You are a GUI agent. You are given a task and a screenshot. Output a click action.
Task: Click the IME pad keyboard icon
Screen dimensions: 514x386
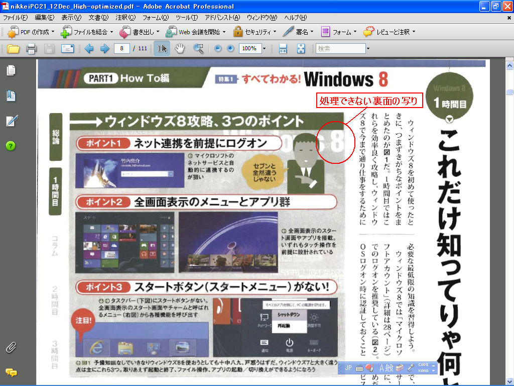(x=359, y=368)
